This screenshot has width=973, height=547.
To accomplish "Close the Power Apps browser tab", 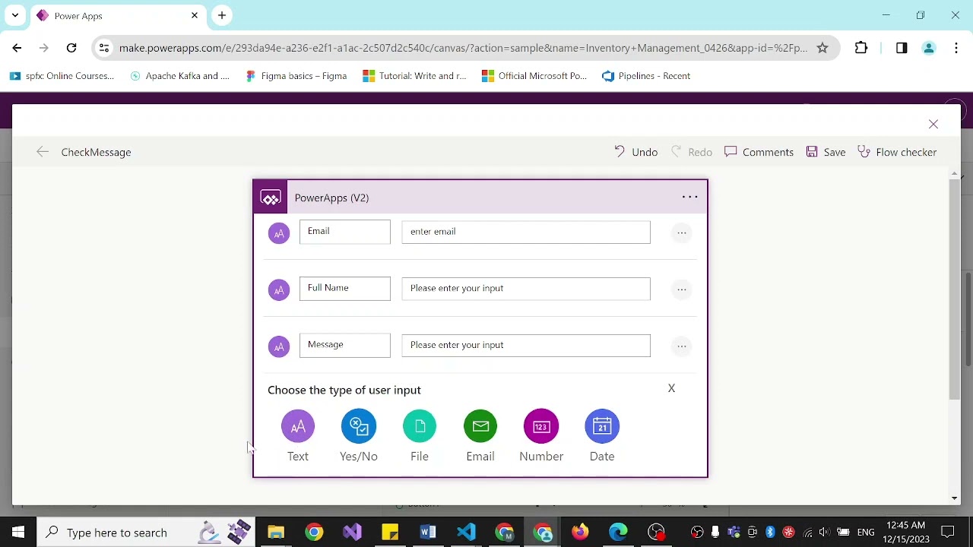I will 195,15.
